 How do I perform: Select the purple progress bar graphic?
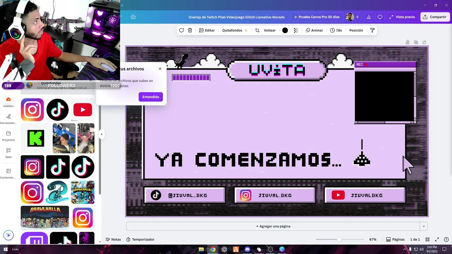[x=191, y=78]
